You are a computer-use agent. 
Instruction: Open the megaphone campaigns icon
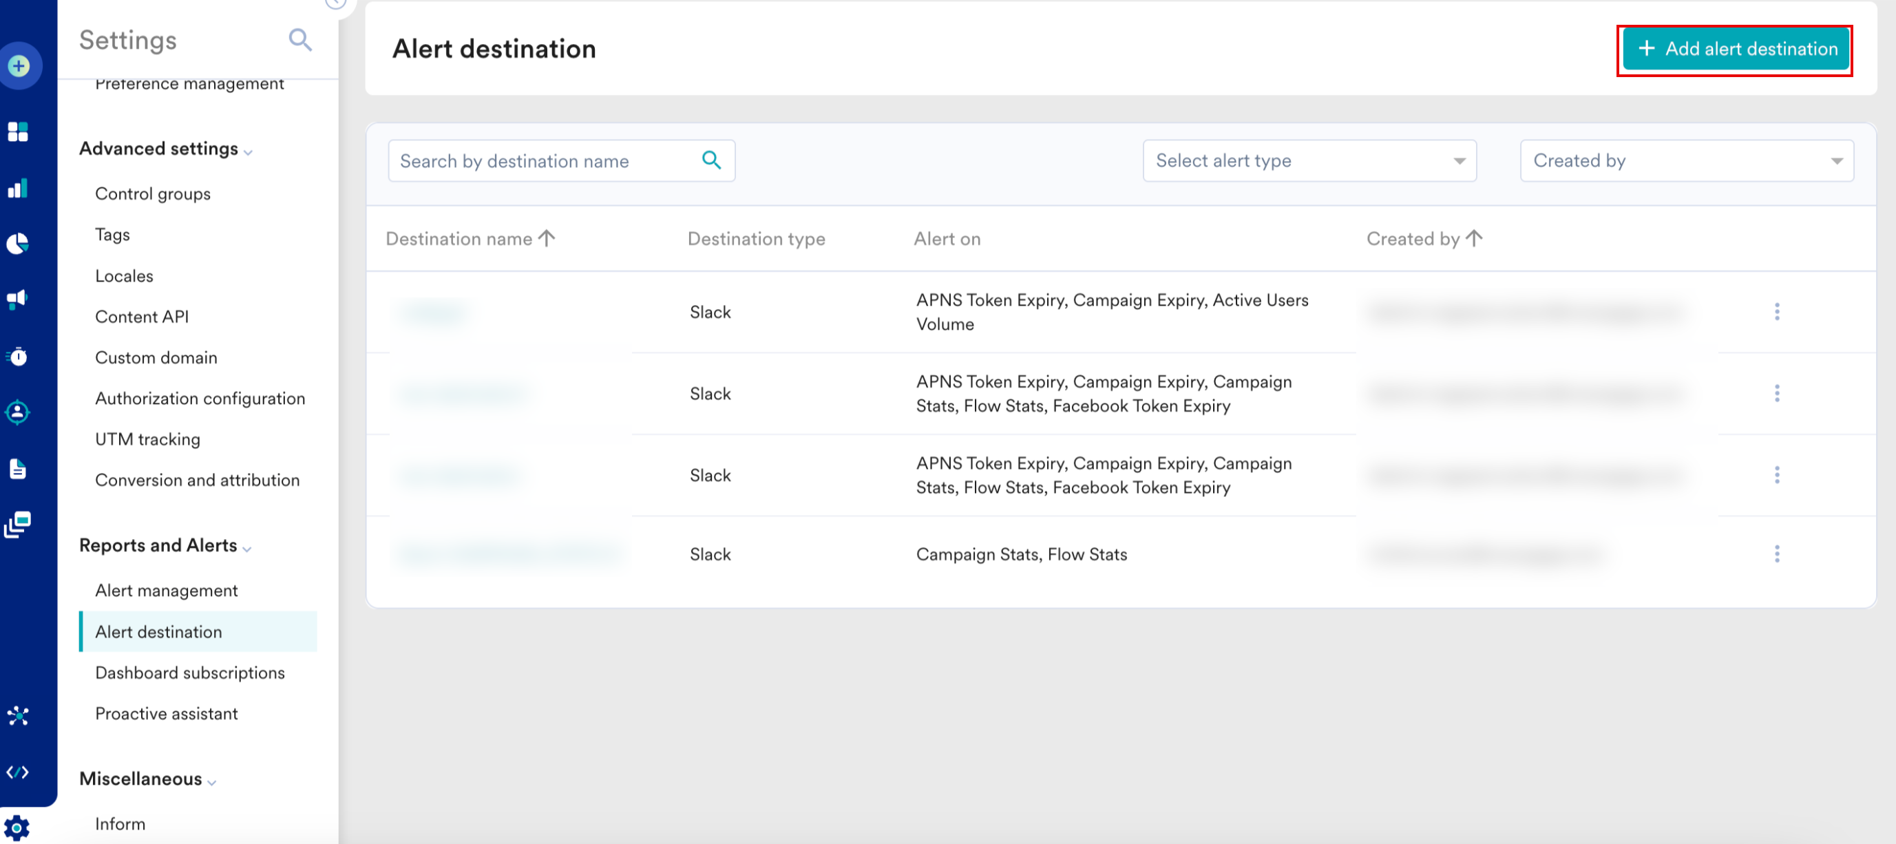coord(18,299)
